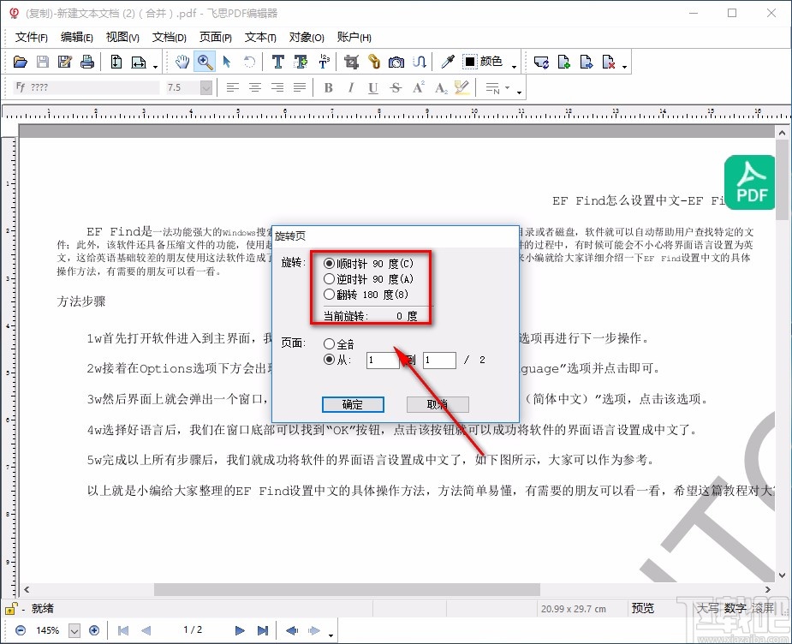
Task: Choose 翻转 180 度 rotation
Action: click(328, 294)
